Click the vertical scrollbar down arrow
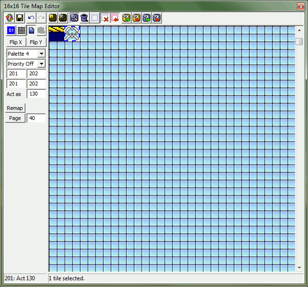This screenshot has width=308, height=287. (299, 268)
